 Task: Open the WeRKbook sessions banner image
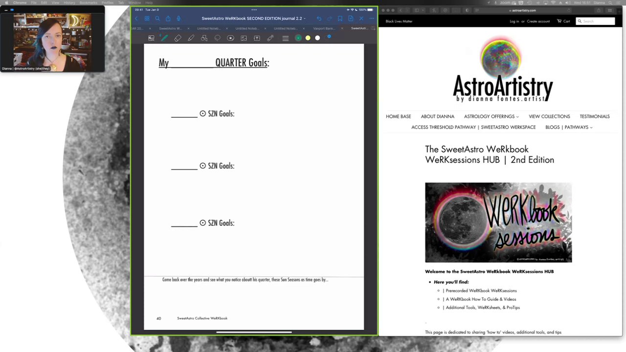coord(498,222)
